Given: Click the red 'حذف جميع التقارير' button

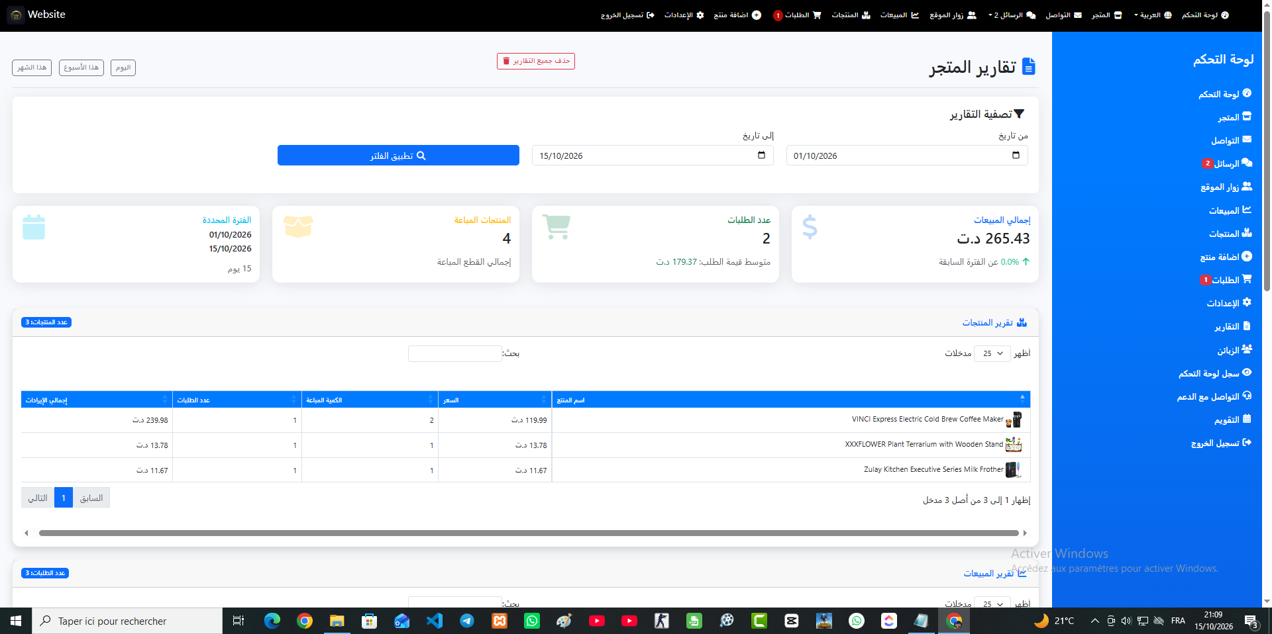Looking at the screenshot, I should click(x=536, y=61).
